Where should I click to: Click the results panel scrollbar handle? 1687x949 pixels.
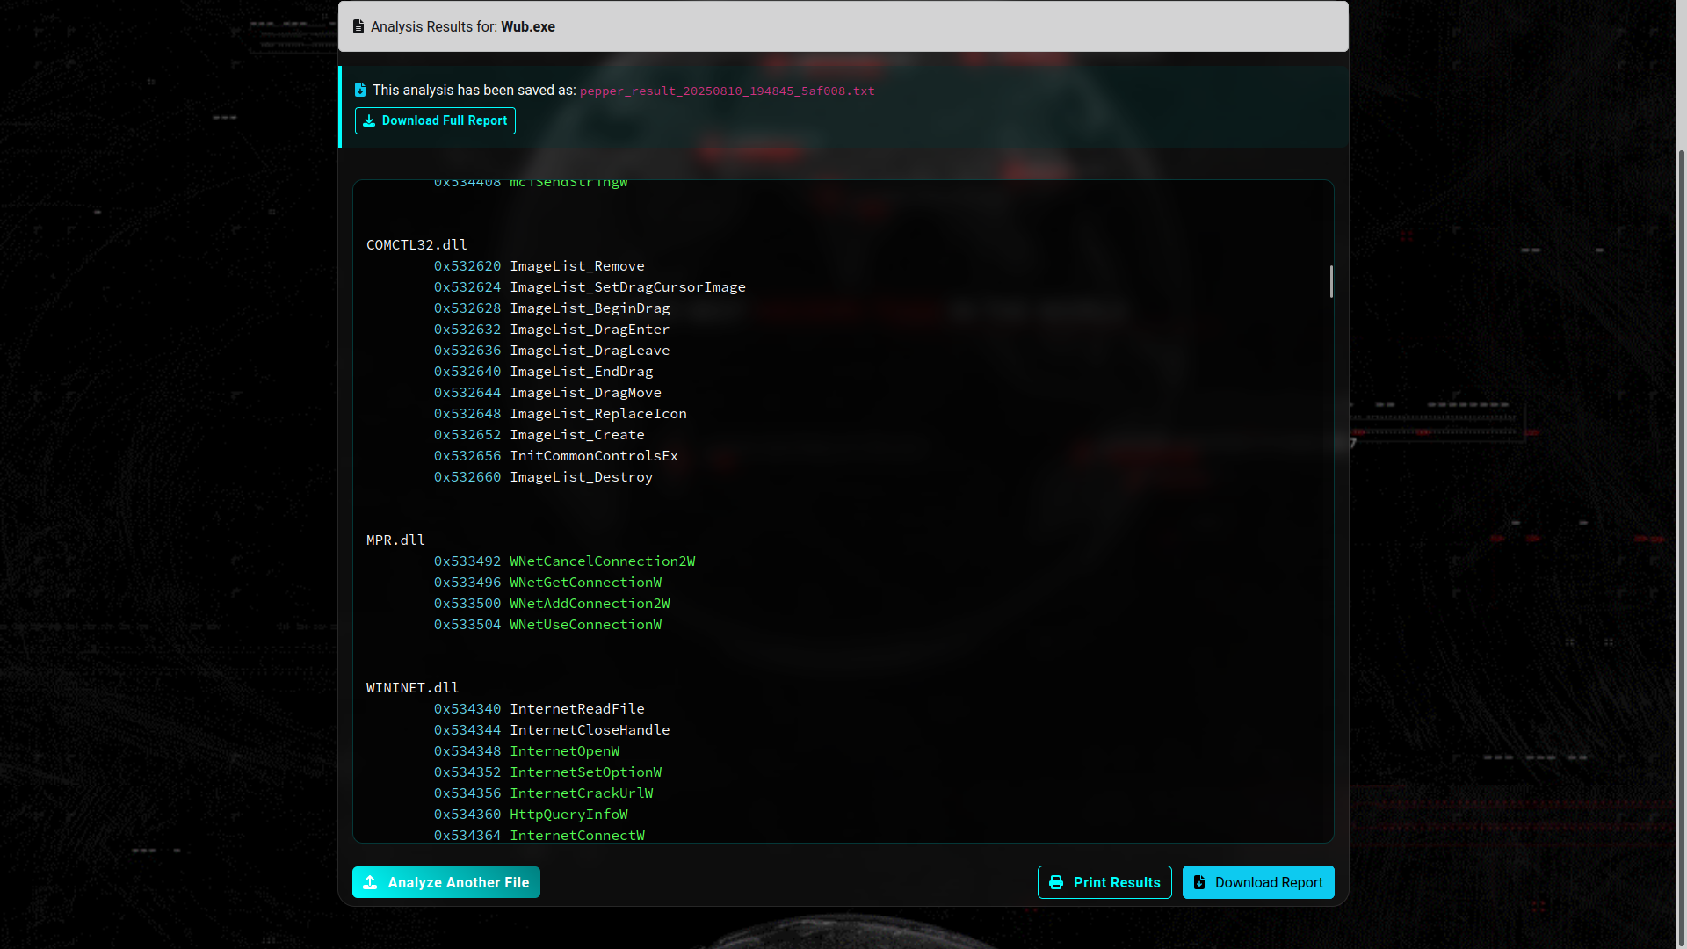tap(1330, 282)
